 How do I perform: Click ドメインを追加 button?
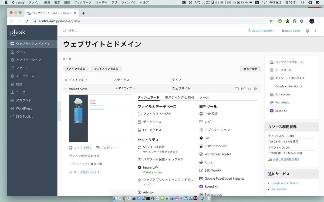76,69
